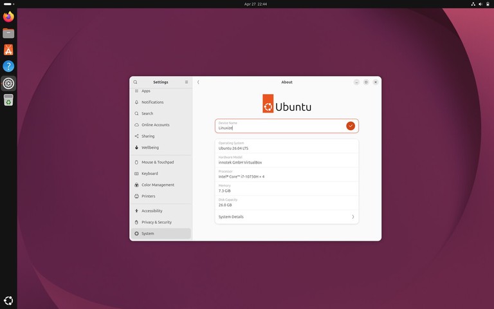Viewport: 494px width, 309px height.
Task: Open Help from the dock
Action: tap(8, 66)
